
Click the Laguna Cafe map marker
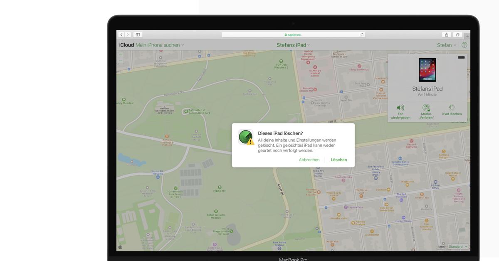coord(346,207)
